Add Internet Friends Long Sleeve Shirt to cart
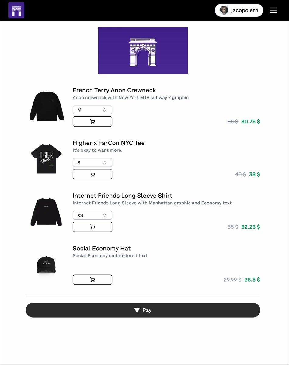The width and height of the screenshot is (289, 365). pyautogui.click(x=92, y=227)
